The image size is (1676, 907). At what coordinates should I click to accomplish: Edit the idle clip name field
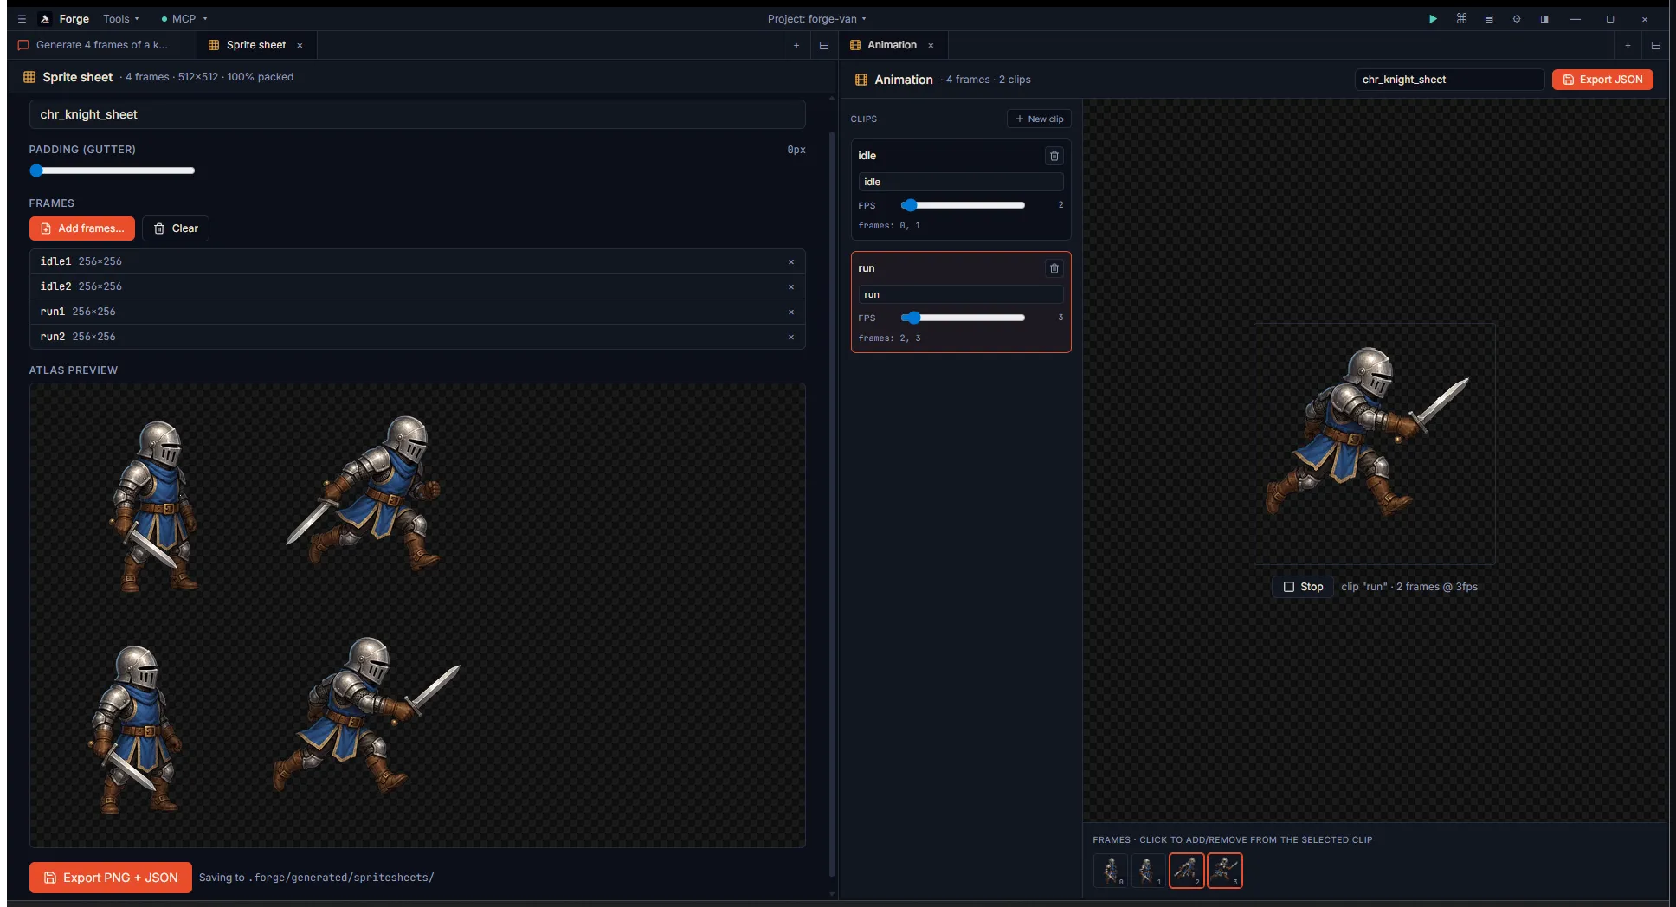[961, 182]
